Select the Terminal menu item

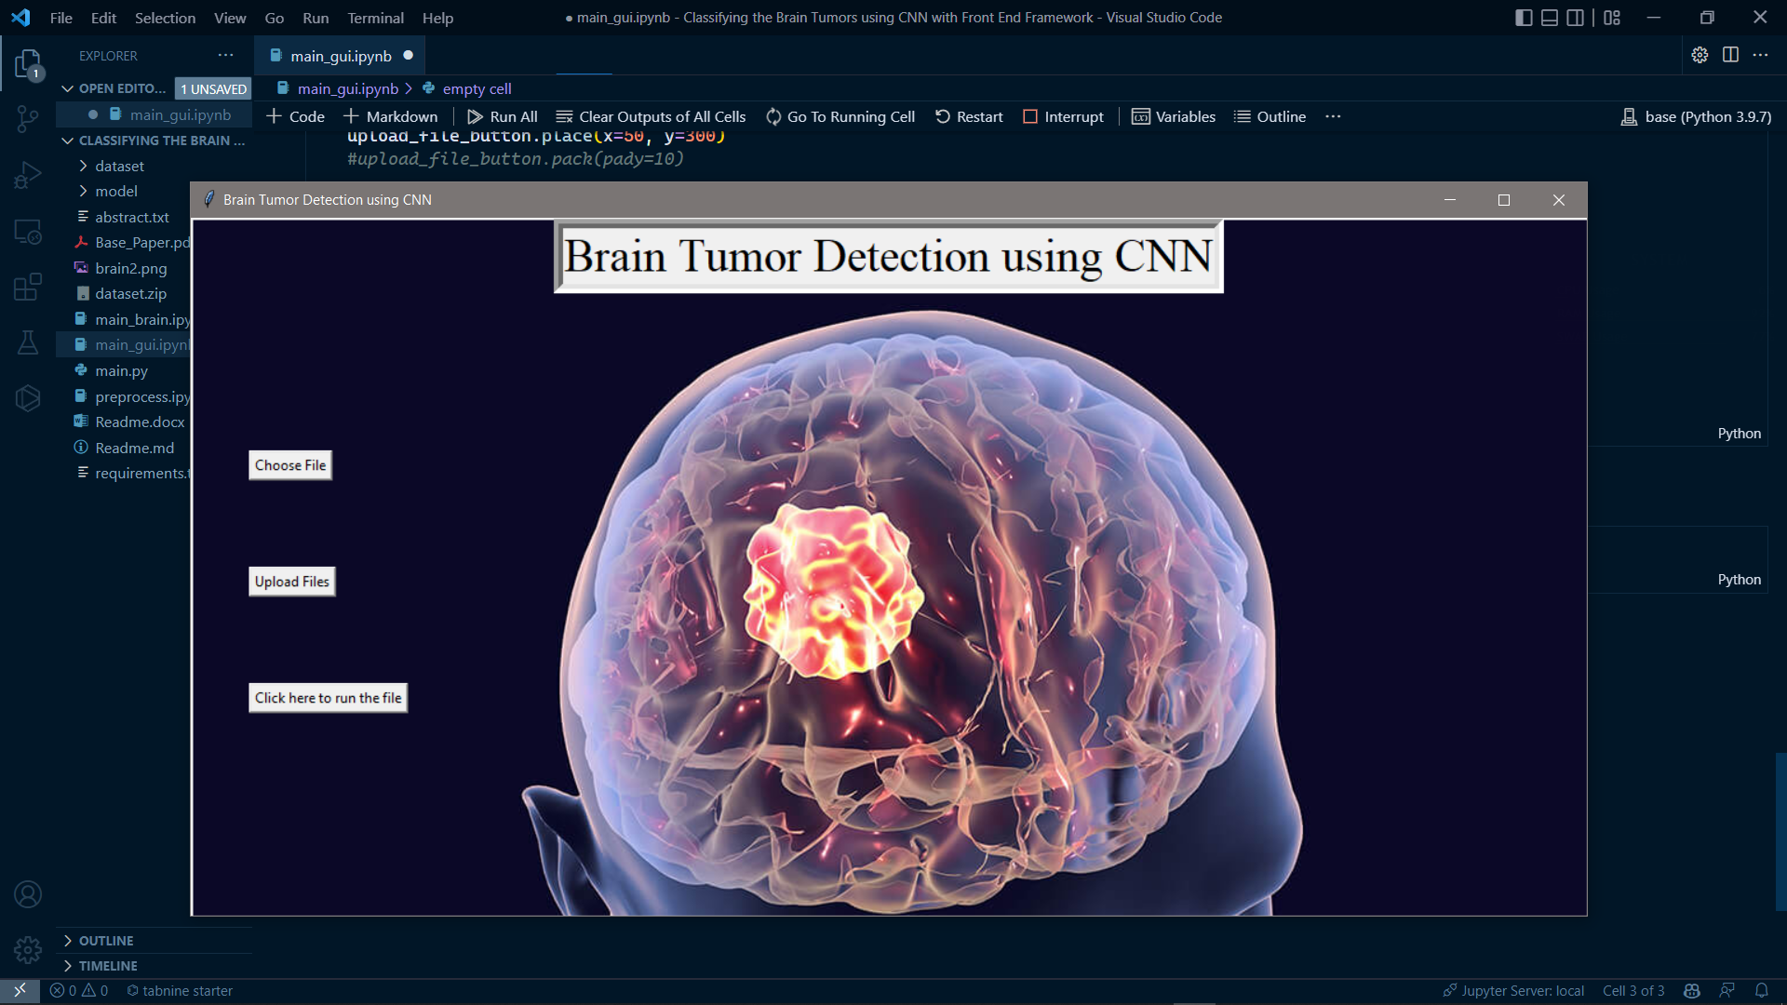click(x=374, y=16)
